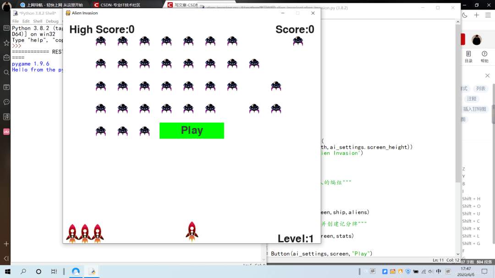Click the player rocket ship at bottom center
Viewport: 495px width, 278px height.
coord(192,232)
